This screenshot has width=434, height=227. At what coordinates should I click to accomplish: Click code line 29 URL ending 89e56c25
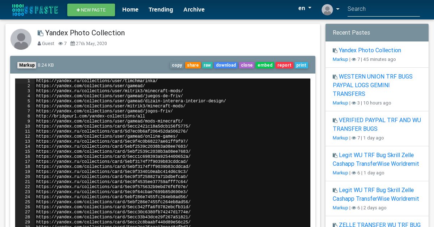coord(113,222)
